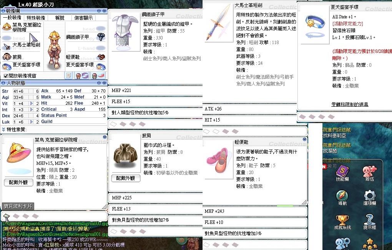The image size is (392, 250).
Task: Click the chat line from Melo小田
Action: (63, 245)
